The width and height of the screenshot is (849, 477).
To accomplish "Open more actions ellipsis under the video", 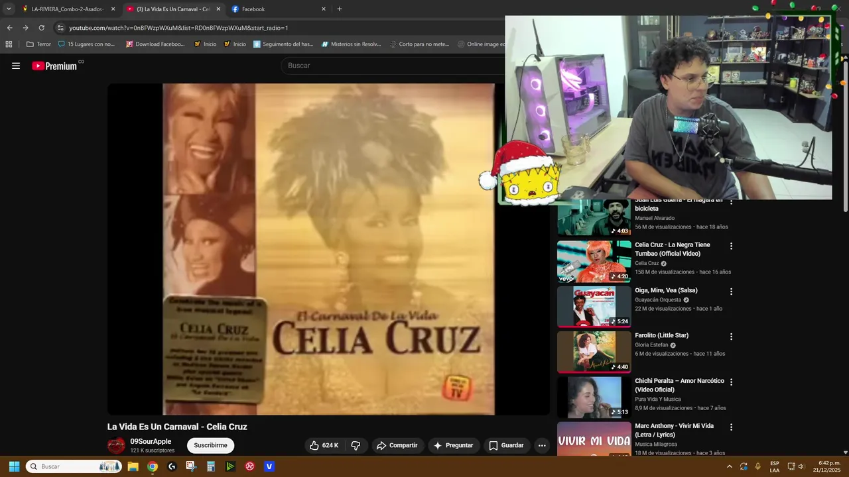I will coord(542,445).
